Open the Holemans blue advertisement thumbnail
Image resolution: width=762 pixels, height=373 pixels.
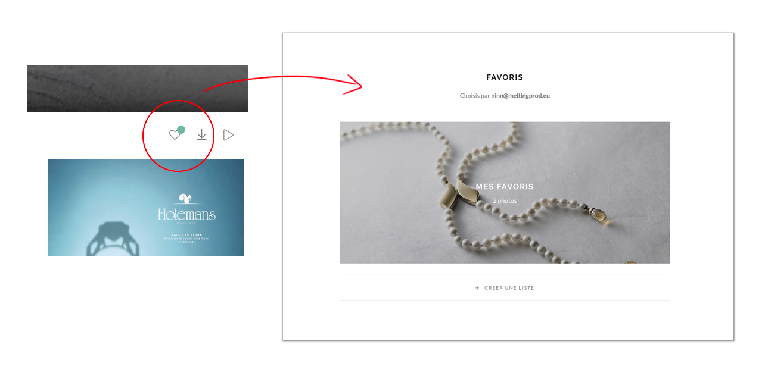click(145, 208)
